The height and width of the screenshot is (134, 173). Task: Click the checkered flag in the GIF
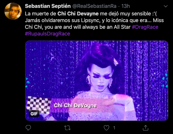(x=39, y=105)
